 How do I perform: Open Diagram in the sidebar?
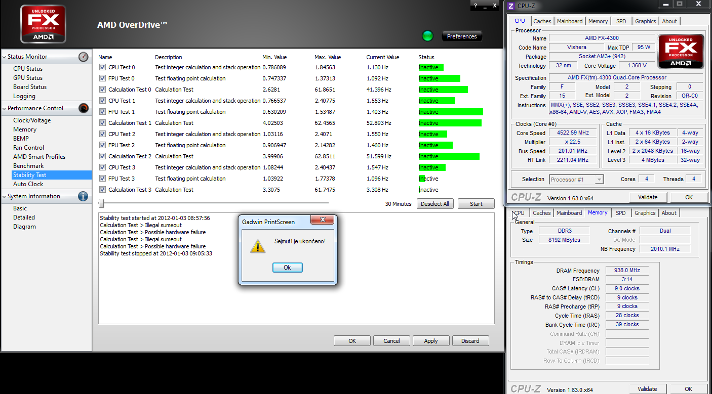24,227
